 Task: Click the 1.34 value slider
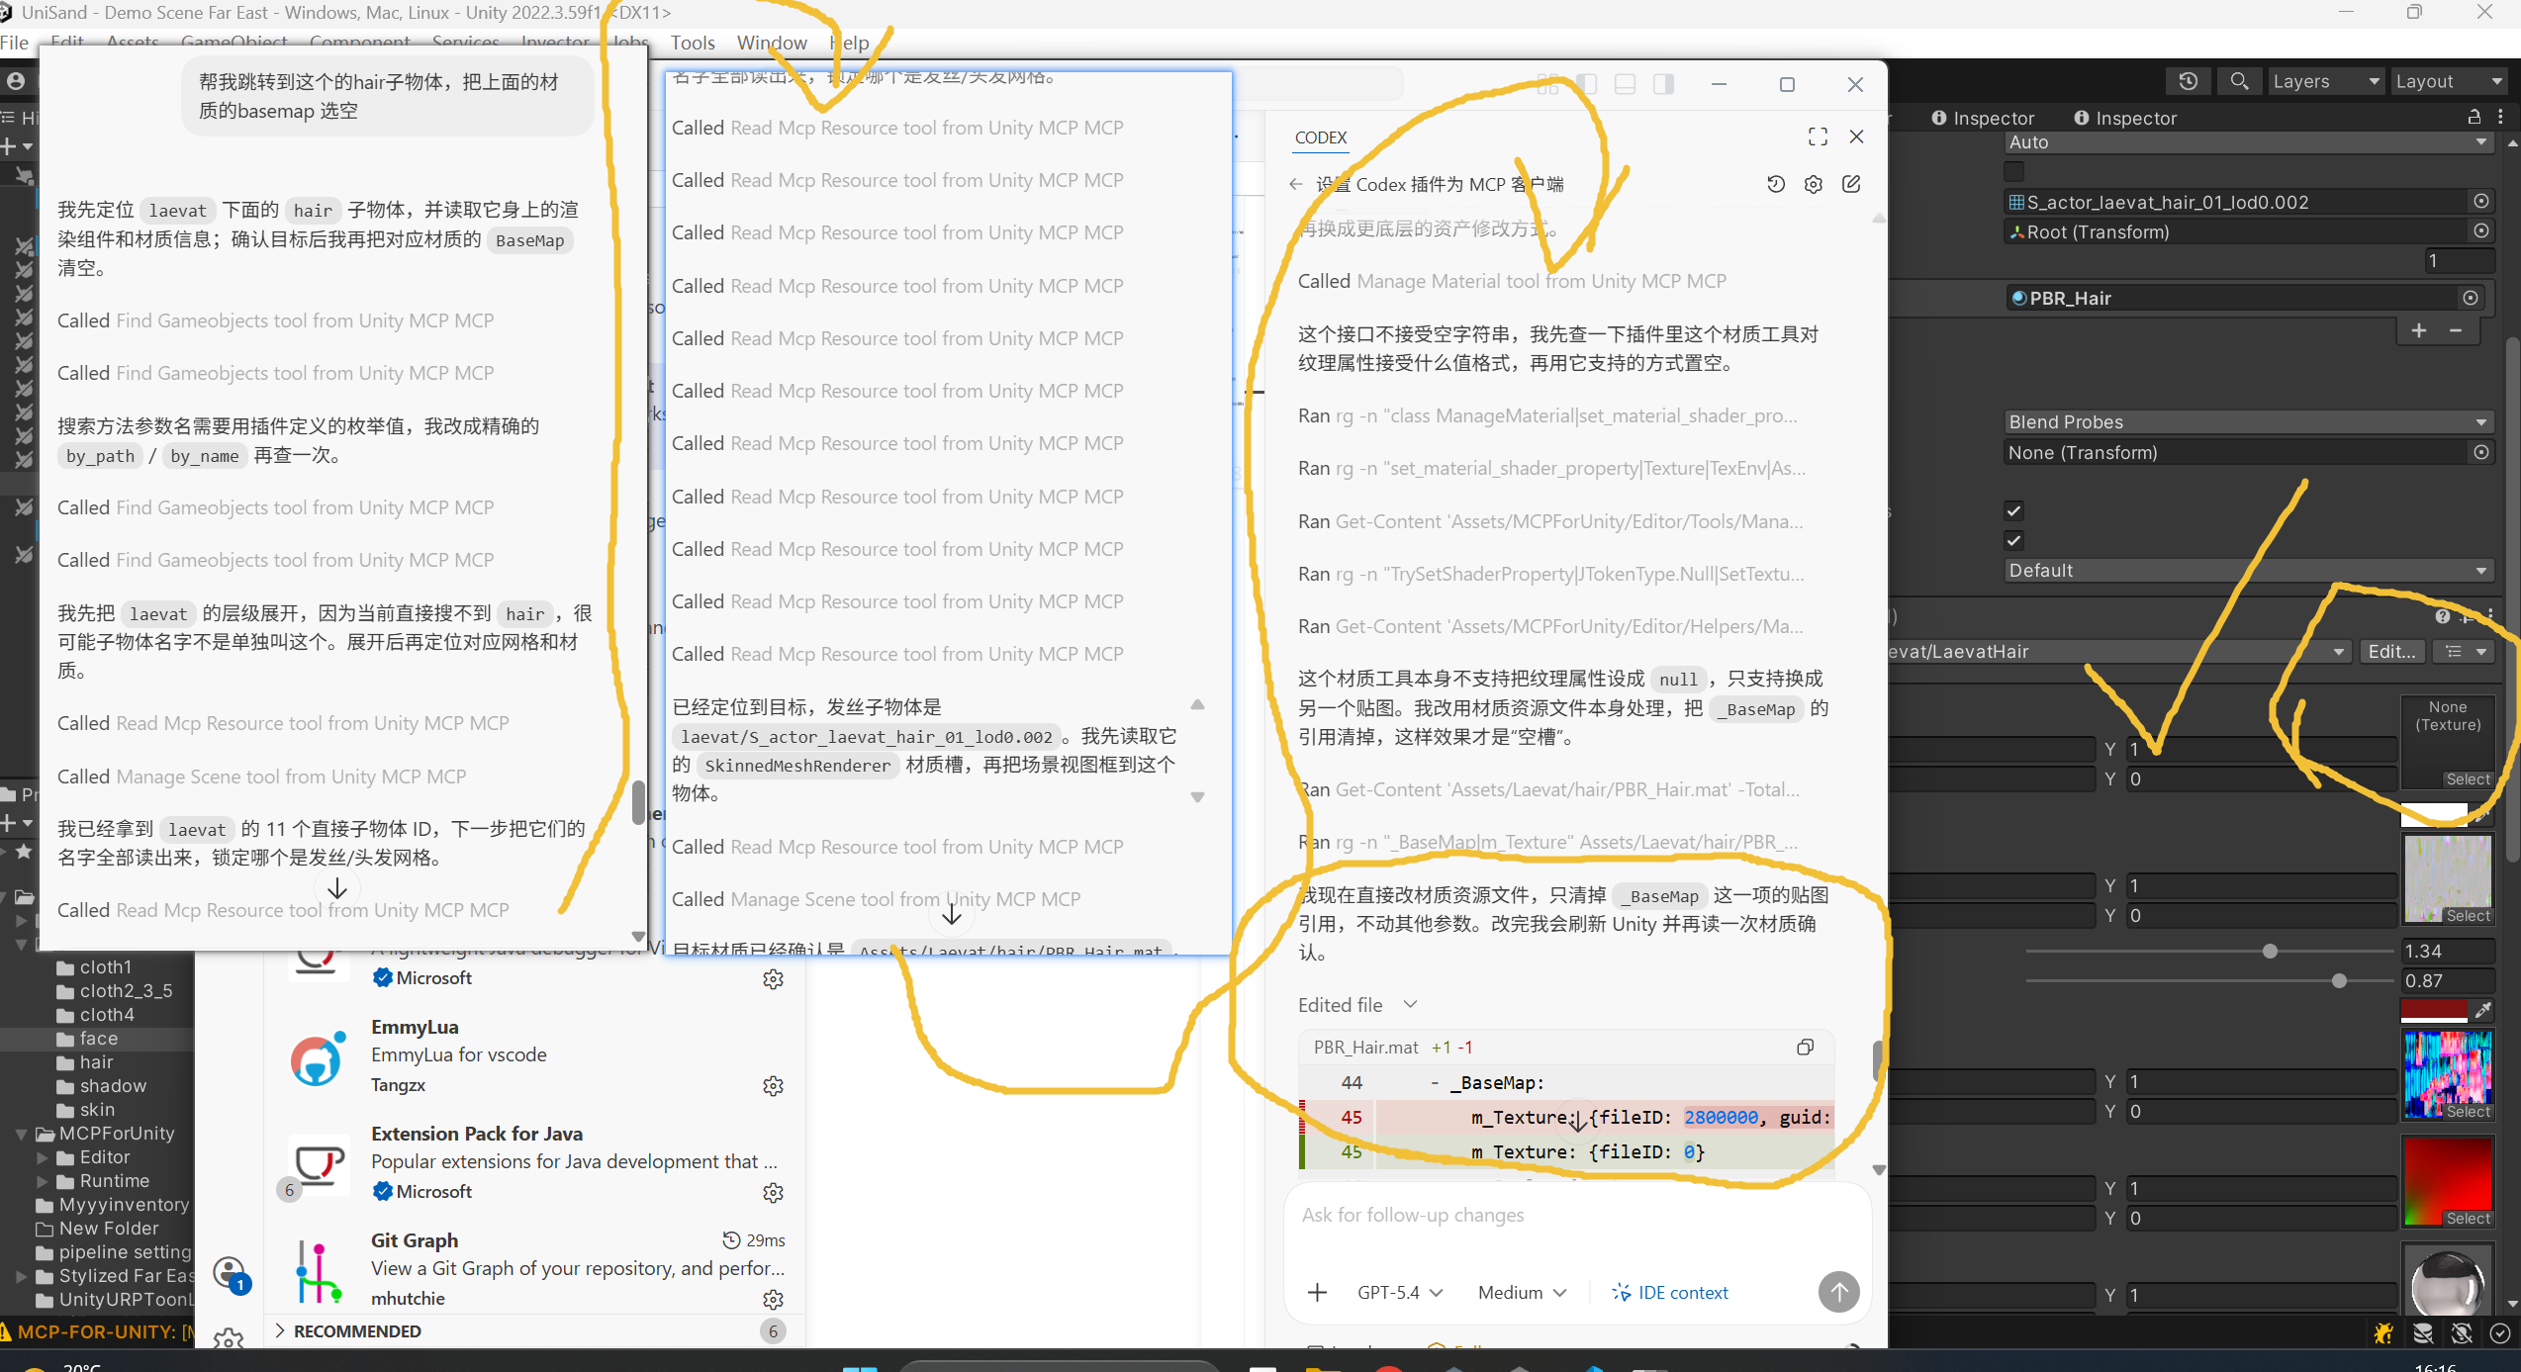pyautogui.click(x=2270, y=951)
